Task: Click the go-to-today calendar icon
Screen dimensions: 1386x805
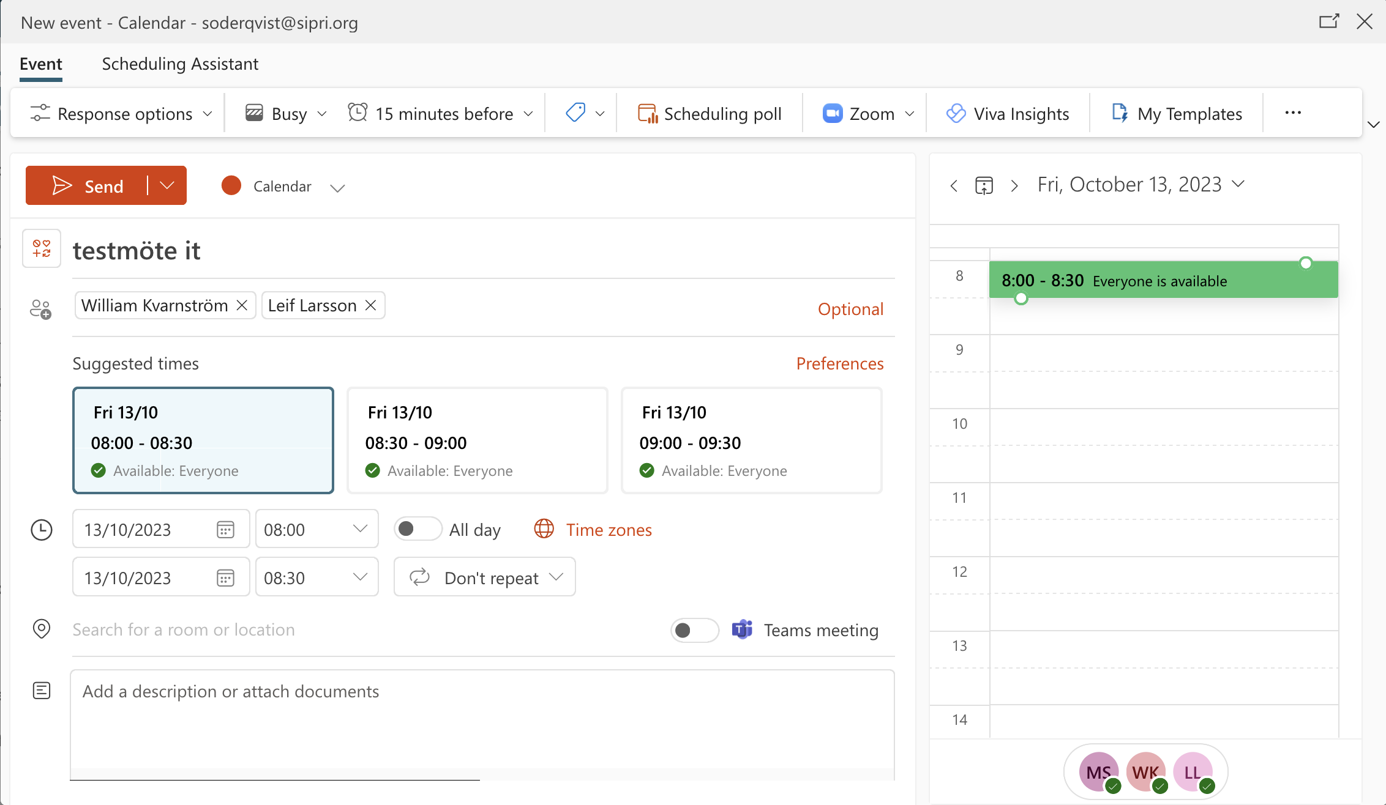Action: pyautogui.click(x=984, y=185)
